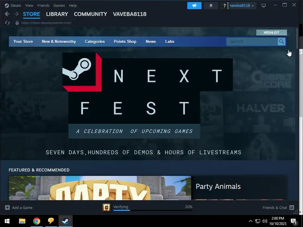Click the Party Animals title text
The width and height of the screenshot is (303, 227).
(218, 187)
